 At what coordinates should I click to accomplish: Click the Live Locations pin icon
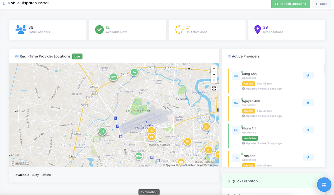[258, 29]
